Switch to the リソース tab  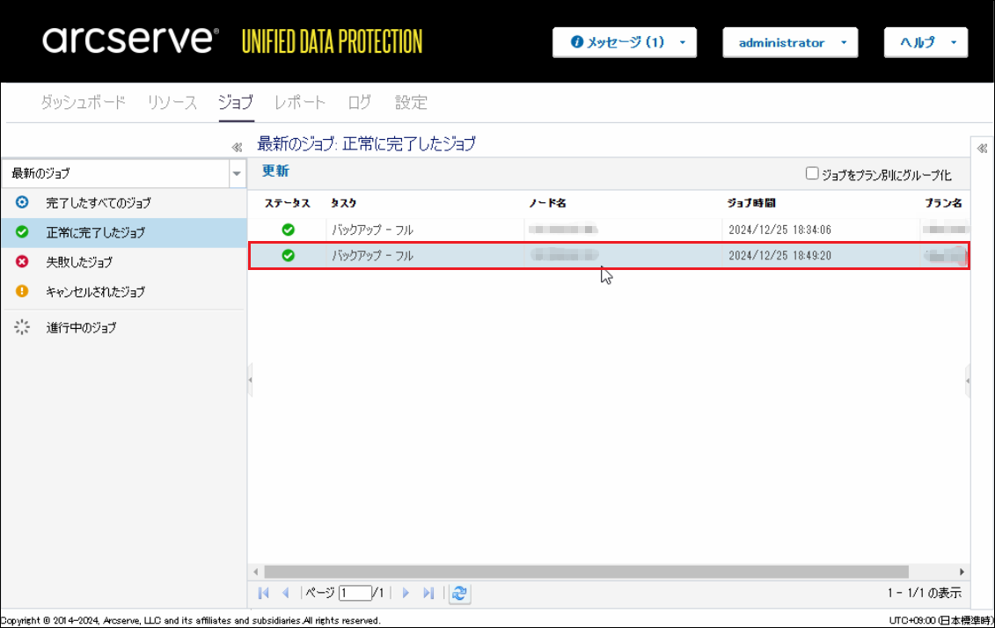click(172, 103)
